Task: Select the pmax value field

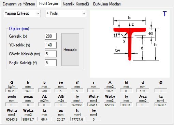Action: click(x=28, y=105)
